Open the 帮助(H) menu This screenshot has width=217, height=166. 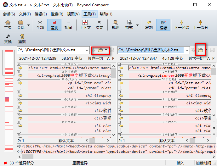pos(106,14)
